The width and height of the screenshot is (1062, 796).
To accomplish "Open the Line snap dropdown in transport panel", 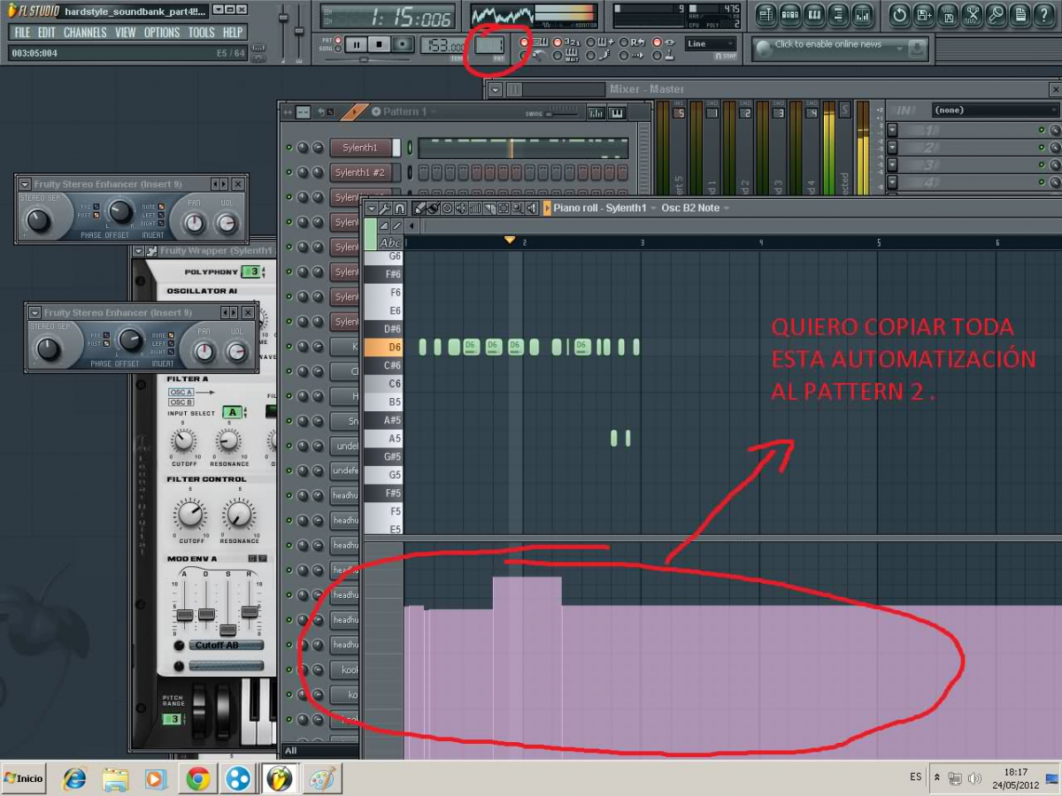I will (711, 43).
